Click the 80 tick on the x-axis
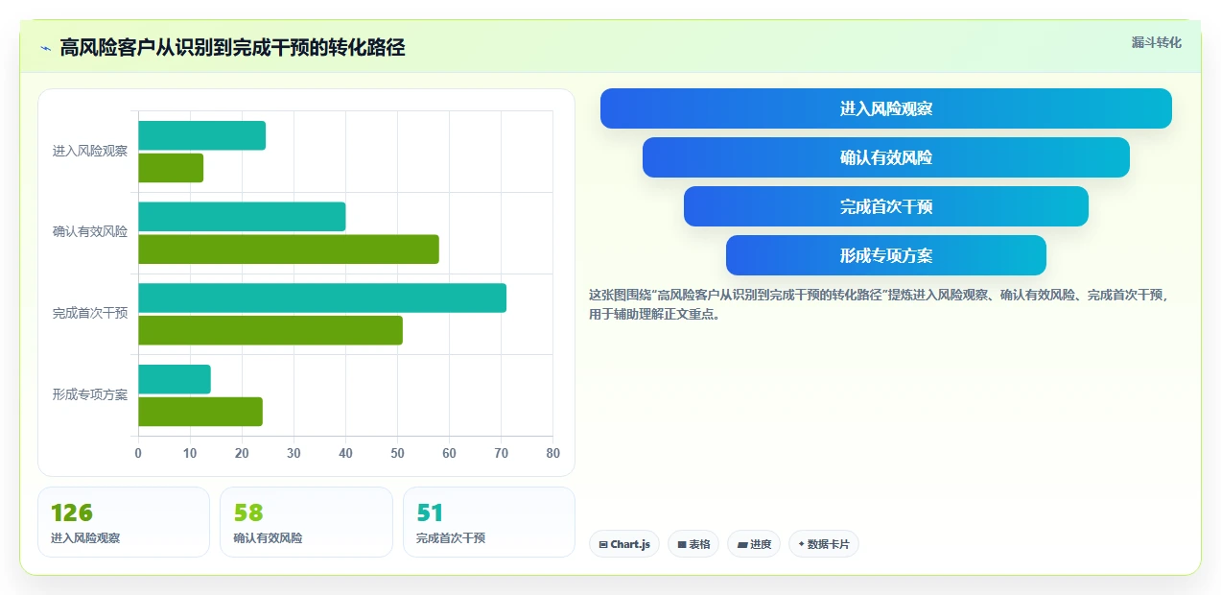 [x=552, y=453]
